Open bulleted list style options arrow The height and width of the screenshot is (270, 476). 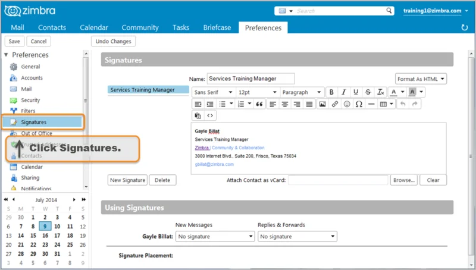[x=231, y=103]
